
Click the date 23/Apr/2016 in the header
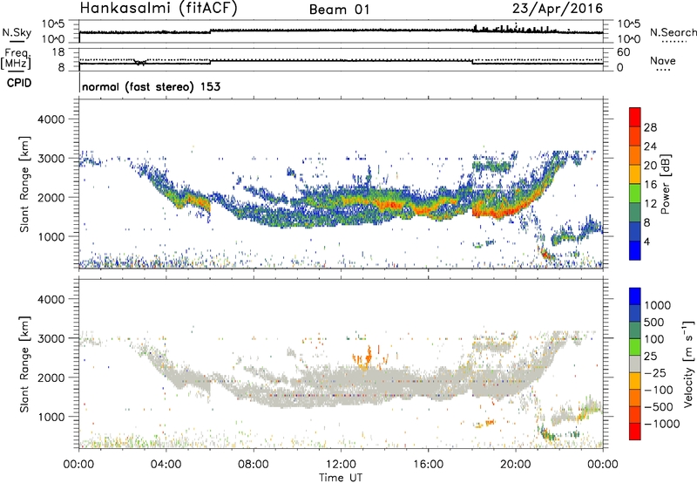pyautogui.click(x=558, y=9)
